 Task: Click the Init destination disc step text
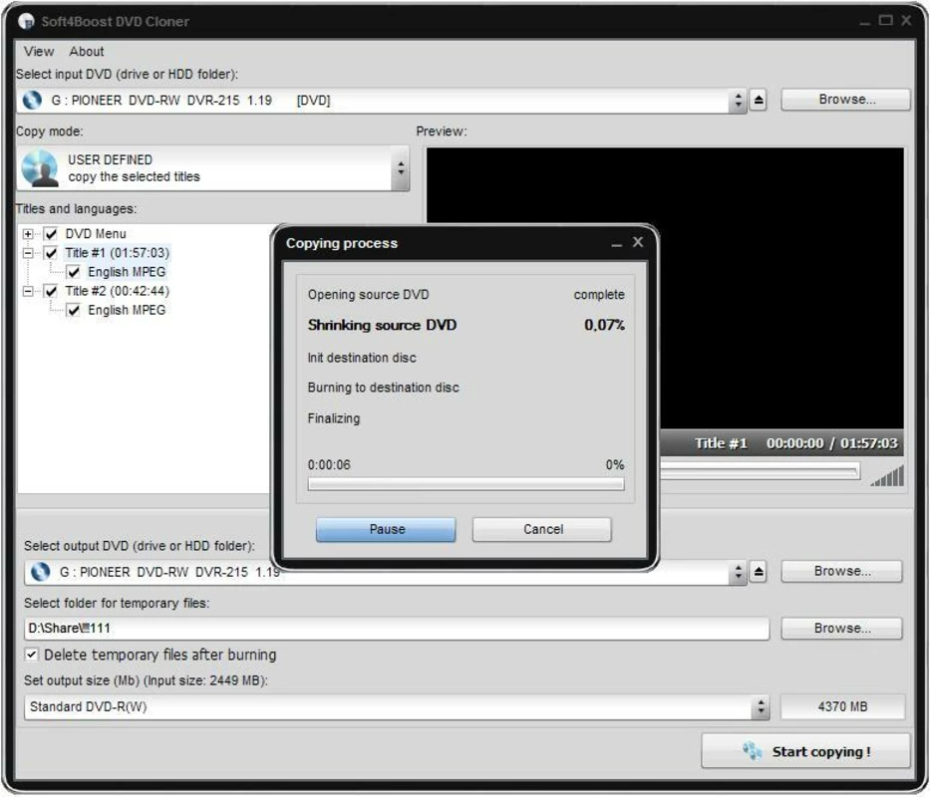click(x=362, y=358)
